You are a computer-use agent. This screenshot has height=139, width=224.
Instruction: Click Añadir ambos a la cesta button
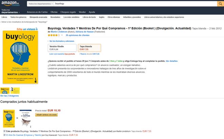(x=46, y=115)
